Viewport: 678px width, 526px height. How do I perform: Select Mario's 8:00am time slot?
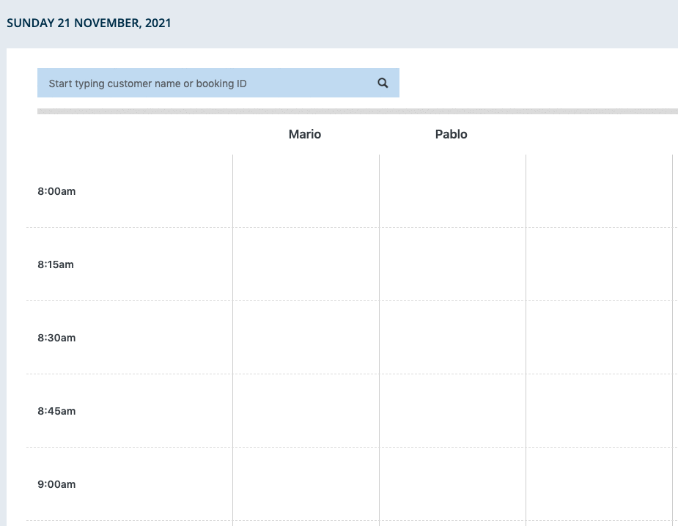306,191
